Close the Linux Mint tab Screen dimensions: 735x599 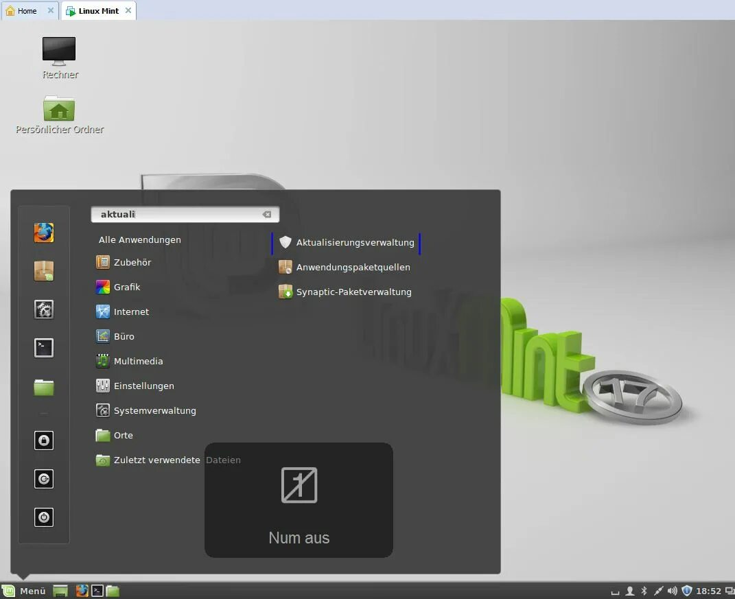pos(128,10)
